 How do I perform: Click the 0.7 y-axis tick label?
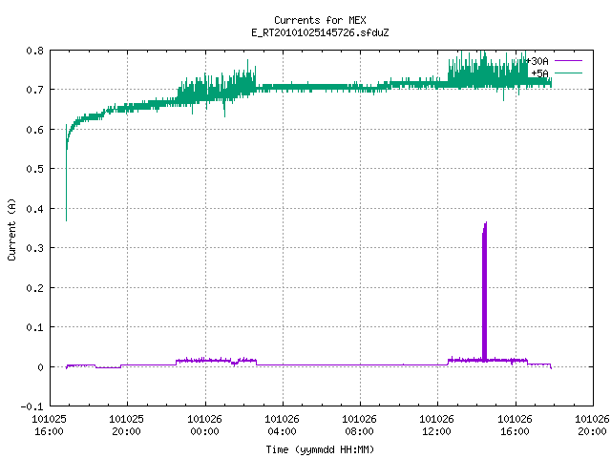[34, 90]
